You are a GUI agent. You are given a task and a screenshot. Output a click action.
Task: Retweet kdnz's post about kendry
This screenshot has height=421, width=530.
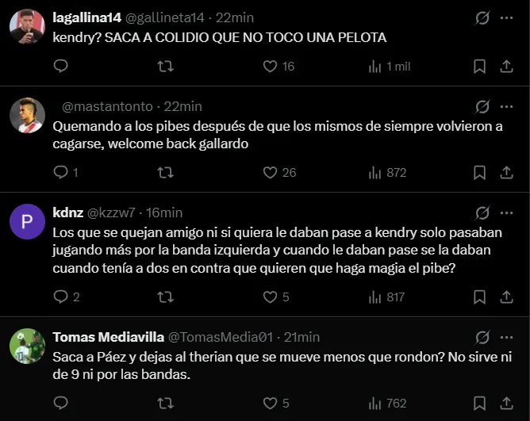tap(166, 297)
